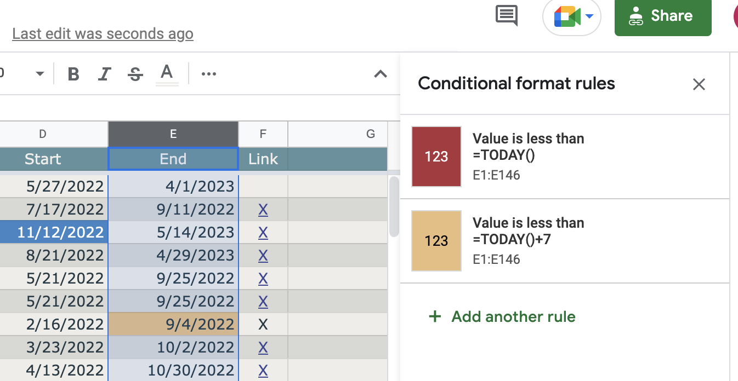This screenshot has width=738, height=381.
Task: Click the Share button
Action: (662, 16)
